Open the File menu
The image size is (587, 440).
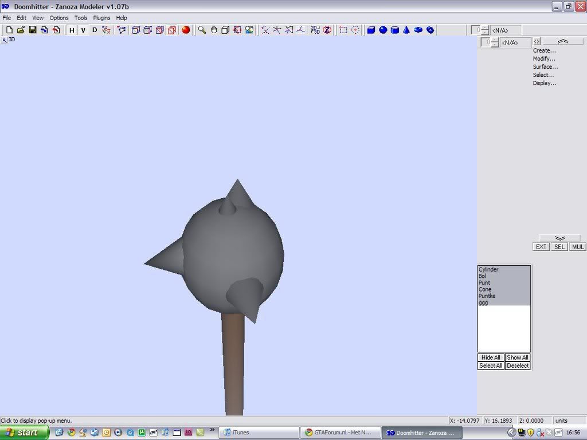pyautogui.click(x=7, y=18)
